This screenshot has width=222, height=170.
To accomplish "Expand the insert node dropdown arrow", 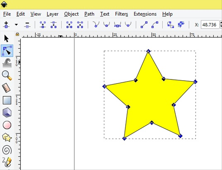I will pyautogui.click(x=16, y=24).
